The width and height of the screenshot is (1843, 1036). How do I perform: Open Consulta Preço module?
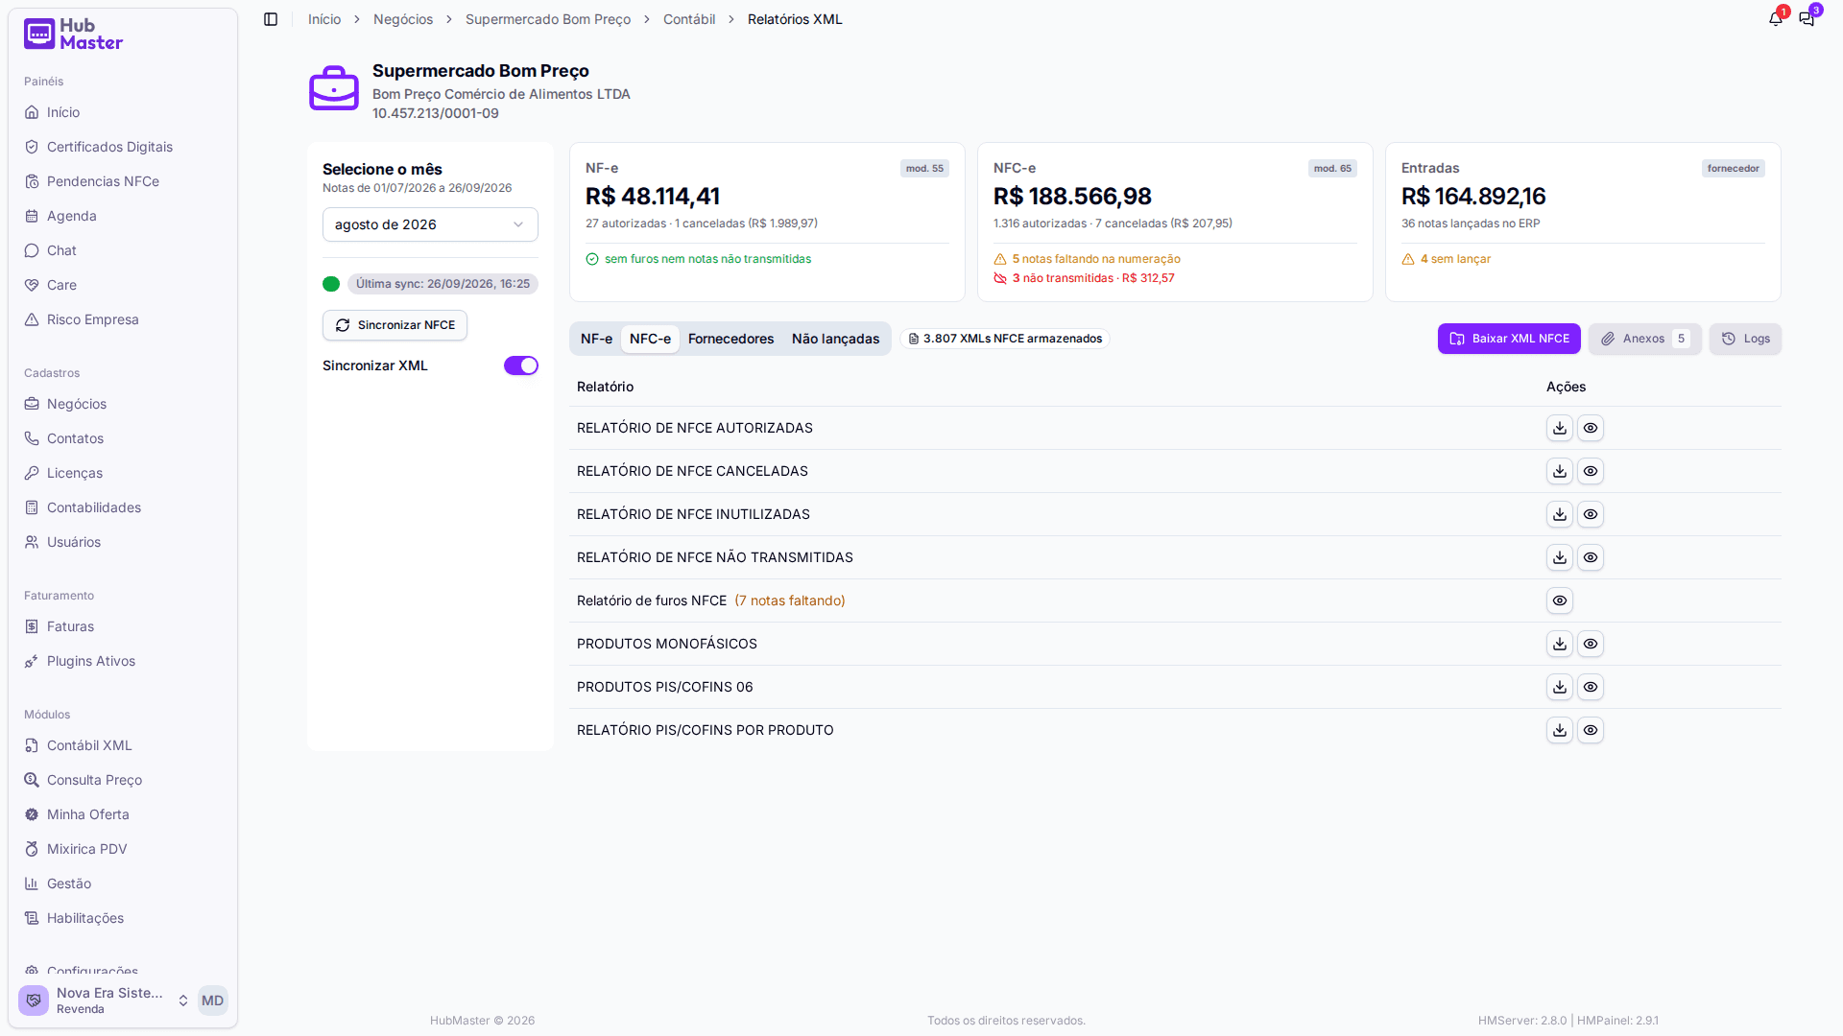coord(123,780)
